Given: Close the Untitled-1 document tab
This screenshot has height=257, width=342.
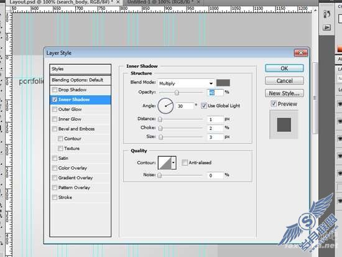Looking at the screenshot, I should [x=198, y=2].
